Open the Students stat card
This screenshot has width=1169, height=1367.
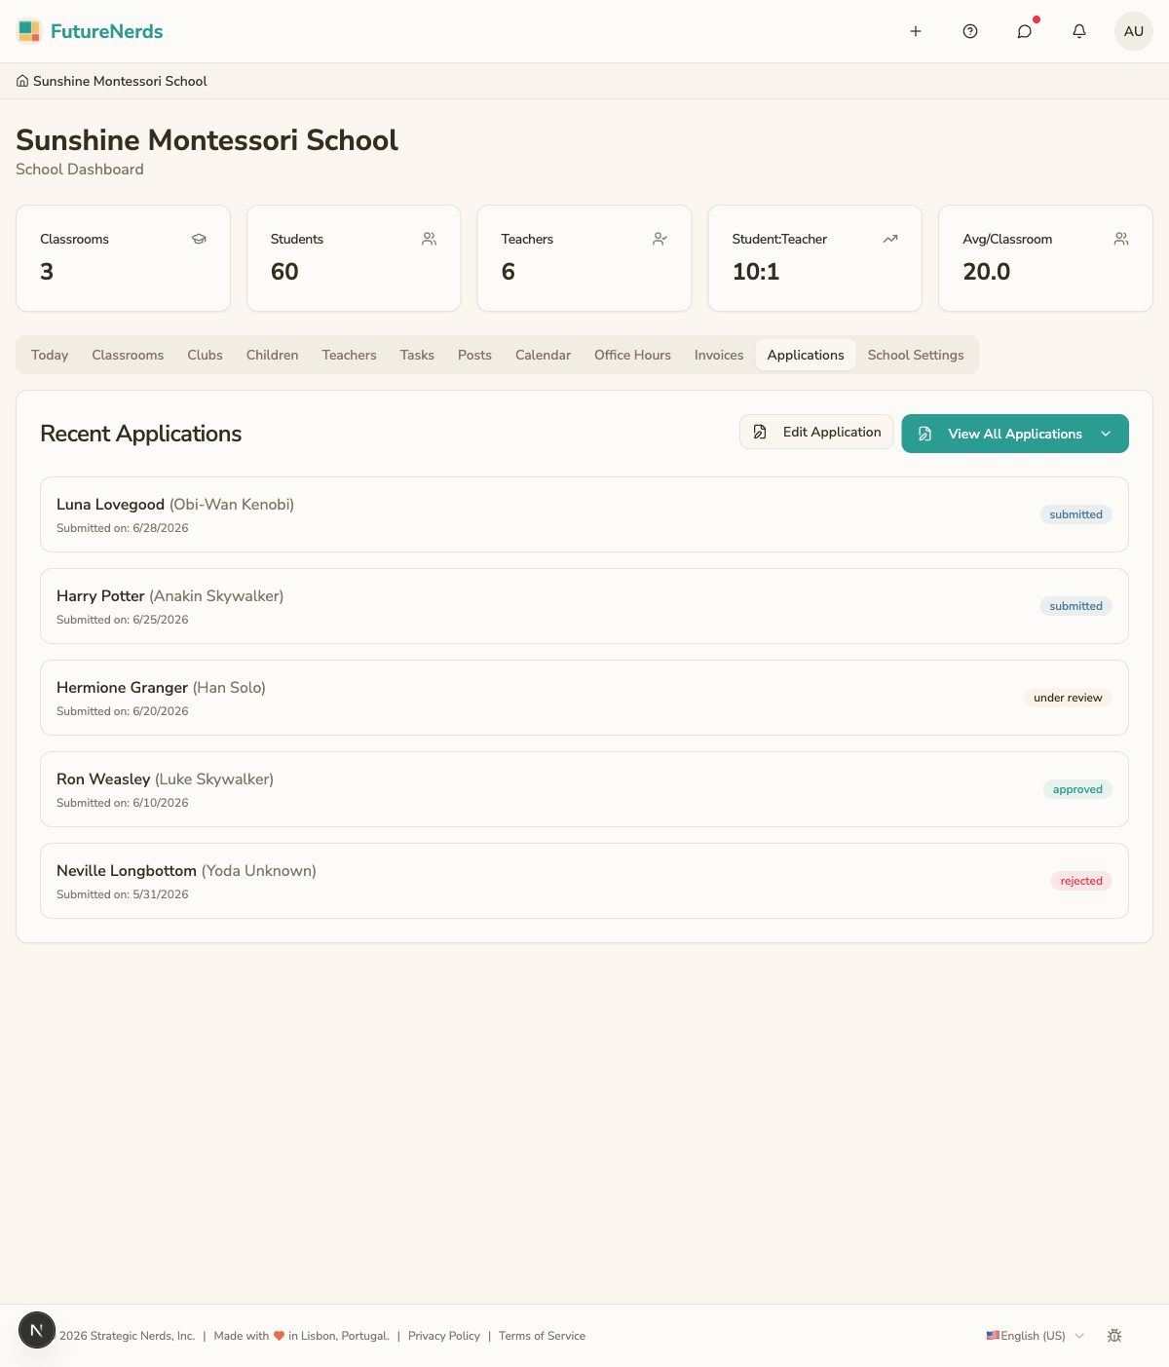(354, 258)
